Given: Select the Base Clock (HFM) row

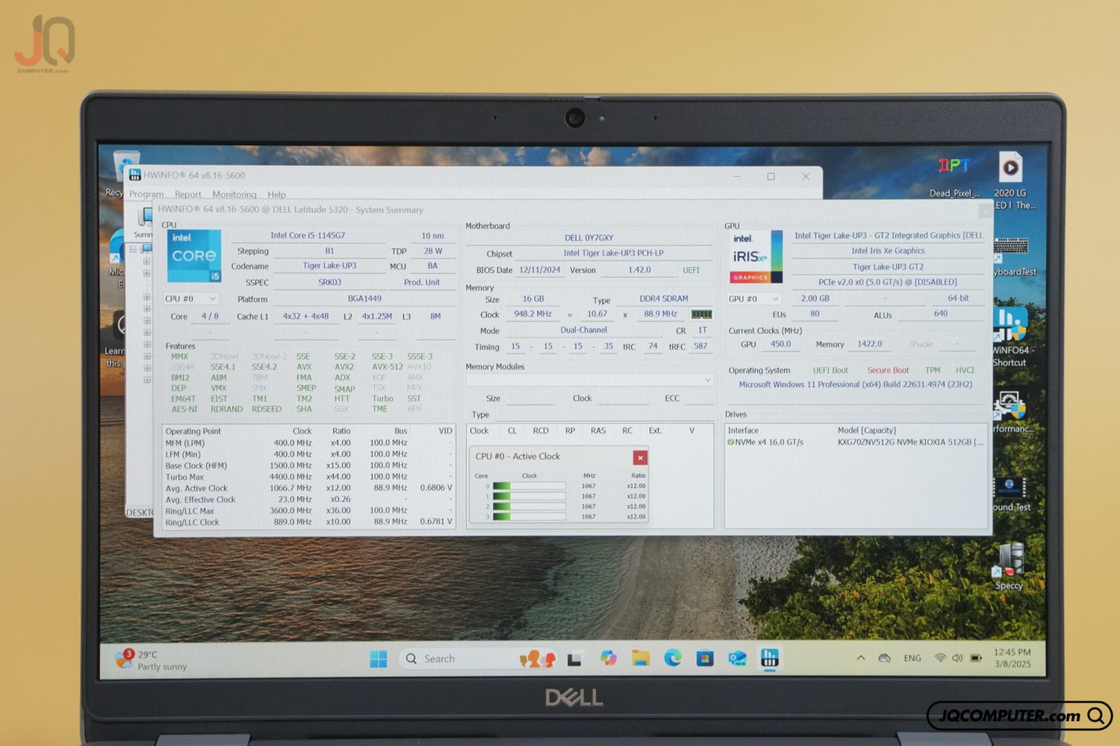Looking at the screenshot, I should click(x=309, y=466).
